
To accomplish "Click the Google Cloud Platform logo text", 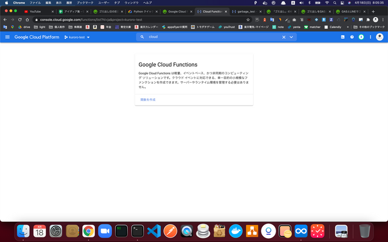I will coord(37,37).
